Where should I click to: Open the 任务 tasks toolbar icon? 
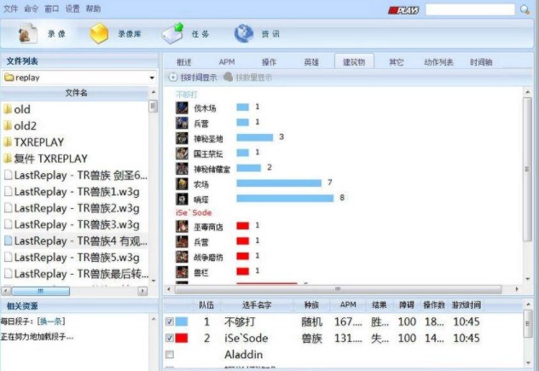tap(172, 33)
